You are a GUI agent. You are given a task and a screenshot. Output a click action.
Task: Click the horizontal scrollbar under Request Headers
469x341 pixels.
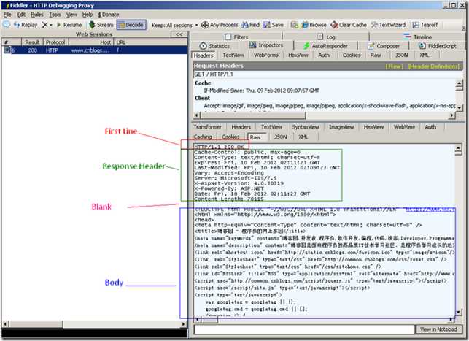[325, 115]
